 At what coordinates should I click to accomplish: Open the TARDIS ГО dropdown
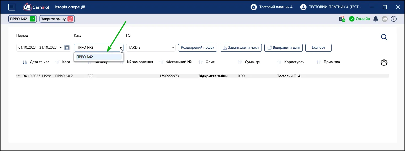tap(151, 48)
